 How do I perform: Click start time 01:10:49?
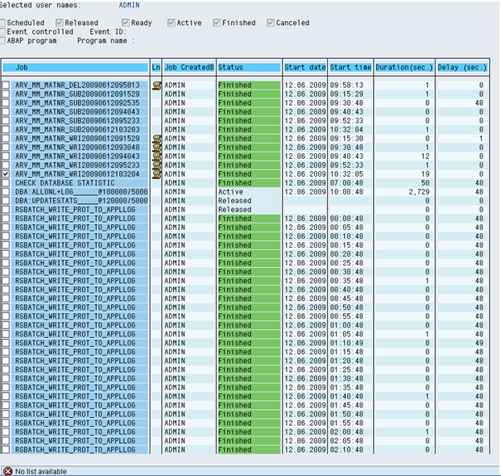346,343
